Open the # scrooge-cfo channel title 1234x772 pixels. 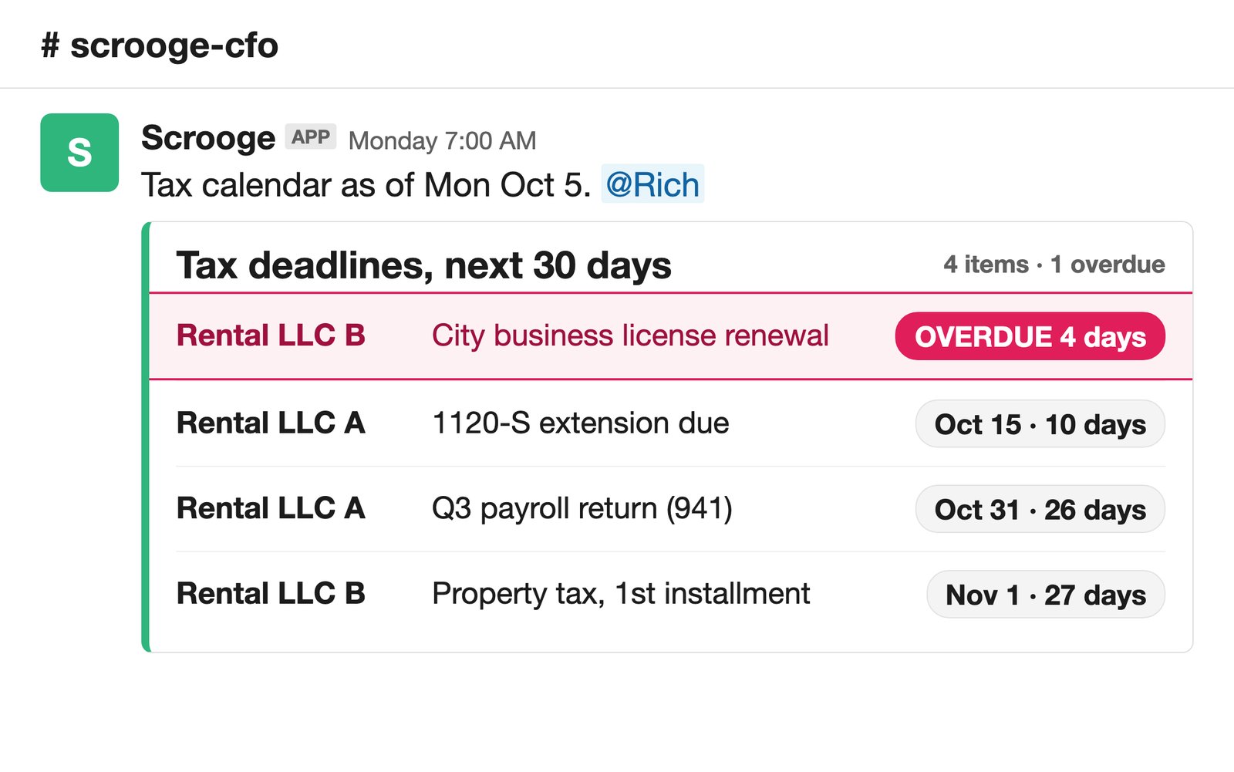160,46
